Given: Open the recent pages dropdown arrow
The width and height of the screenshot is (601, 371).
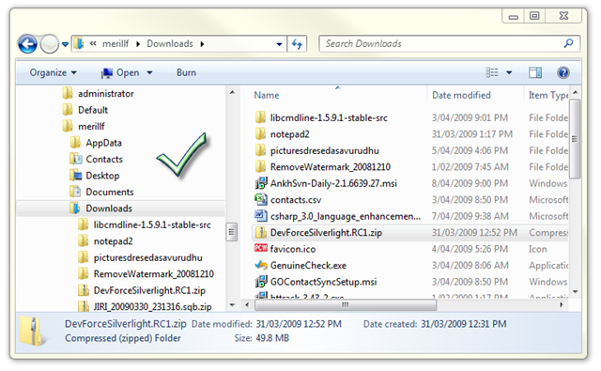Looking at the screenshot, I should [65, 44].
